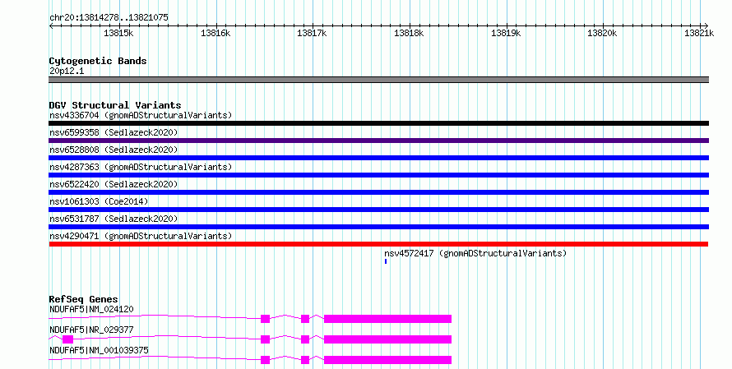Select the red nsv4290471 variant bar

tap(378, 244)
